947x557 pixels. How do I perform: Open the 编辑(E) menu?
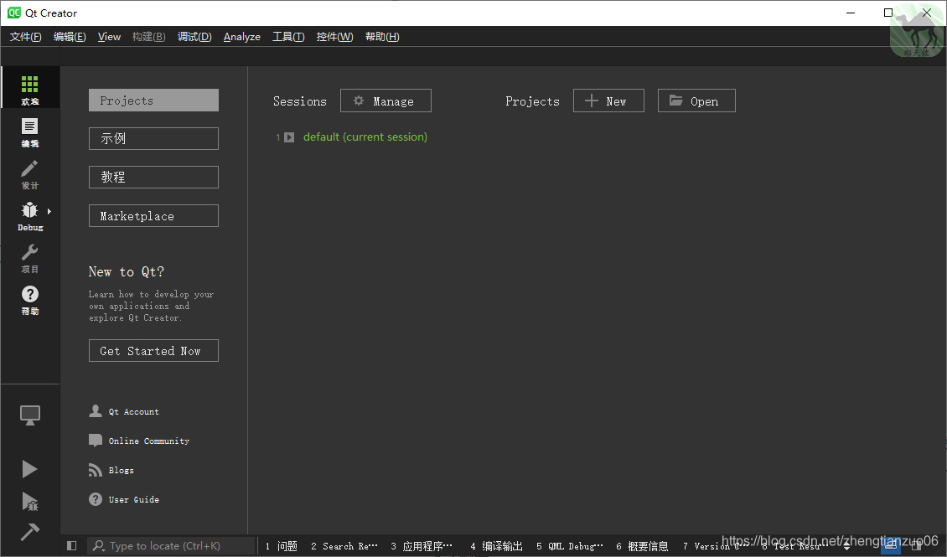click(70, 37)
